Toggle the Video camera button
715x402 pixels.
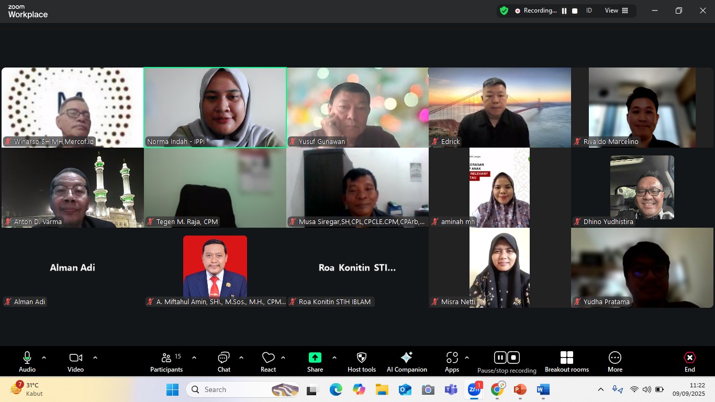click(x=75, y=362)
